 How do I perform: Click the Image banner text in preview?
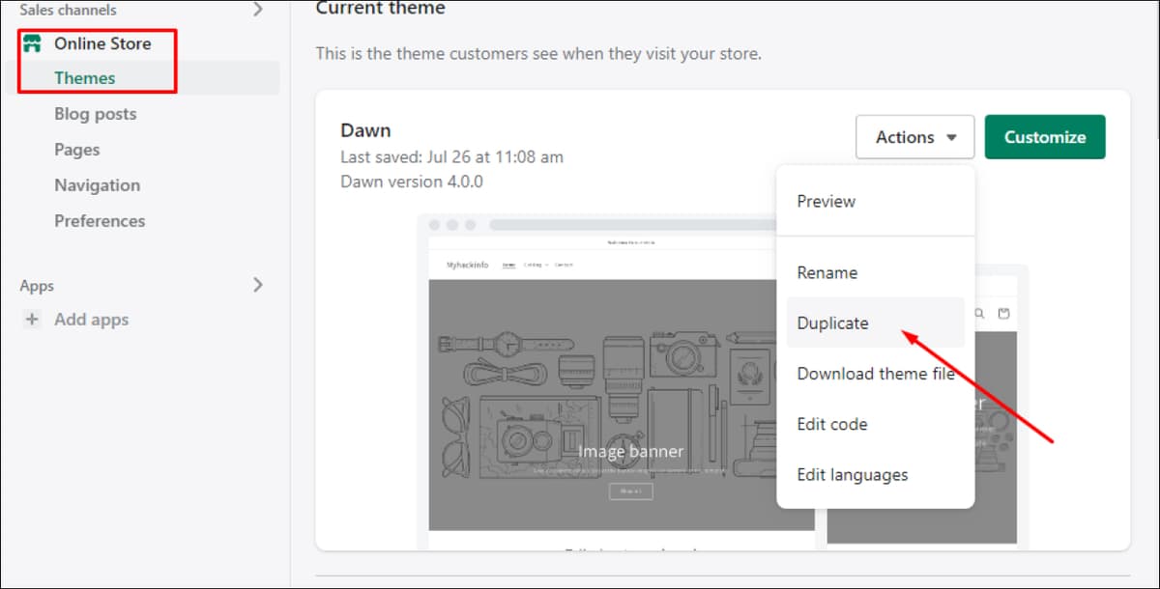click(x=630, y=451)
